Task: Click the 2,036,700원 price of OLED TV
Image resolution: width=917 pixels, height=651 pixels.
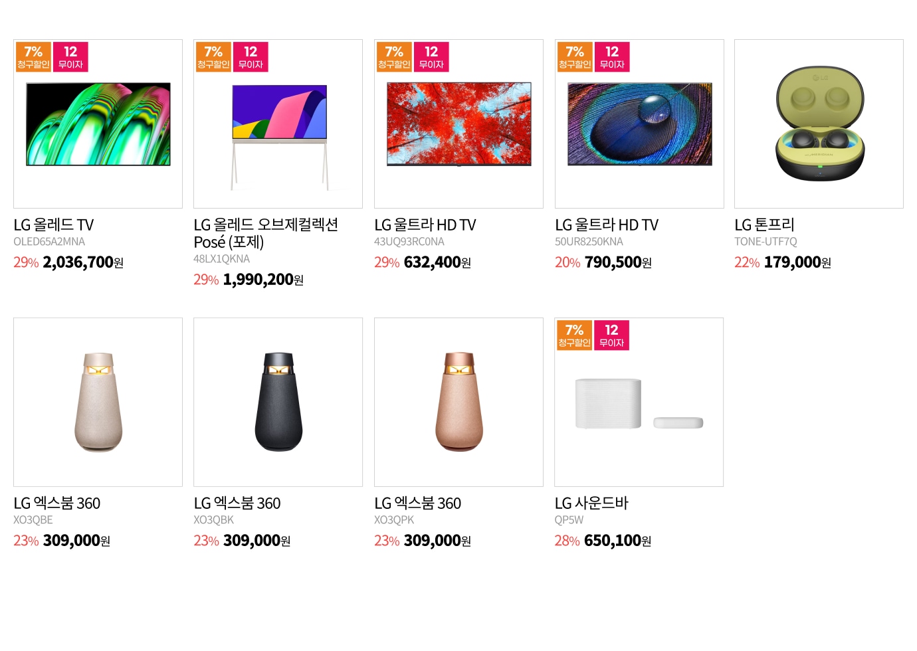Action: (x=83, y=262)
